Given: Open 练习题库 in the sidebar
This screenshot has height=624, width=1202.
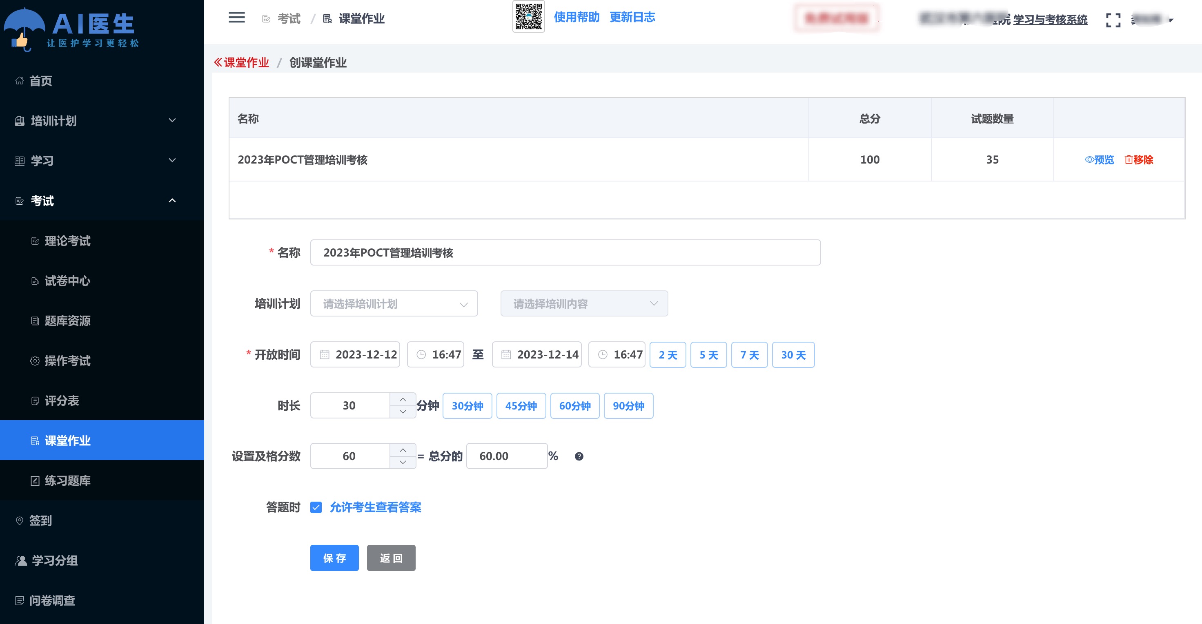Looking at the screenshot, I should tap(102, 480).
